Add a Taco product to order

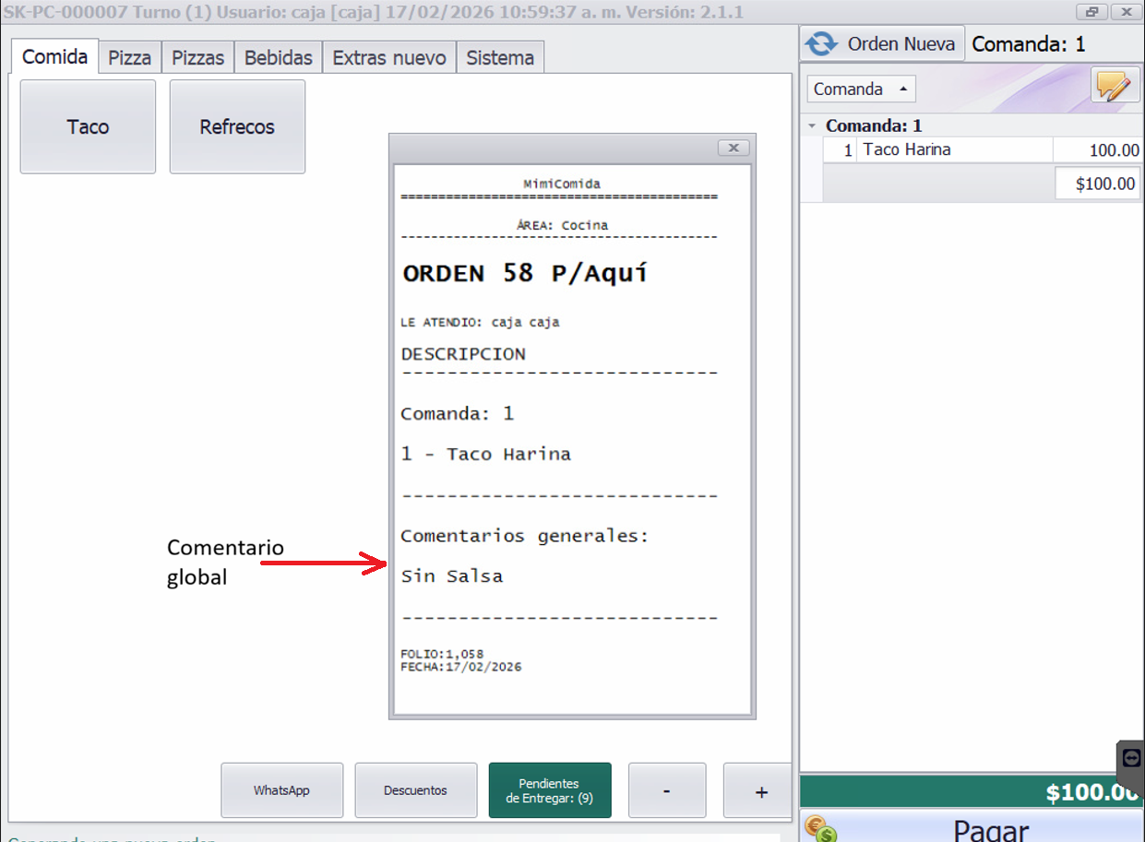[88, 126]
